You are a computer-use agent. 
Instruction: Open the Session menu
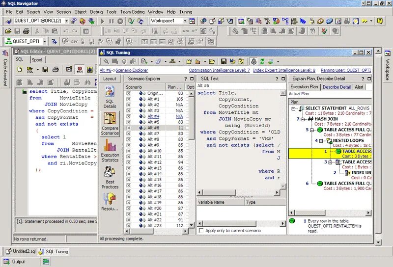click(63, 12)
